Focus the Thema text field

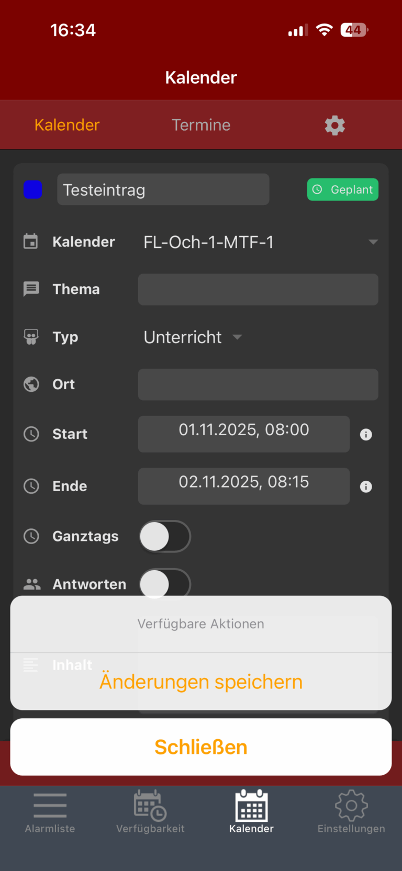point(258,289)
